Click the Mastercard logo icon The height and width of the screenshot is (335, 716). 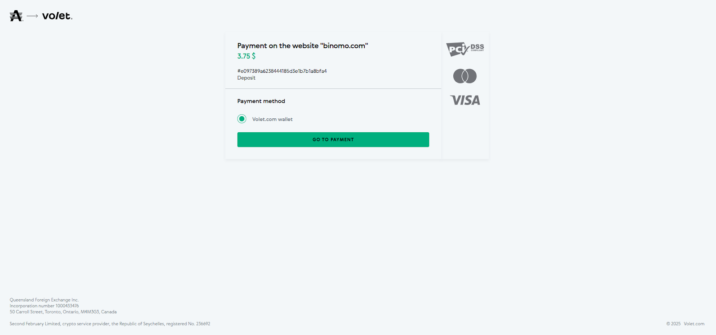465,76
